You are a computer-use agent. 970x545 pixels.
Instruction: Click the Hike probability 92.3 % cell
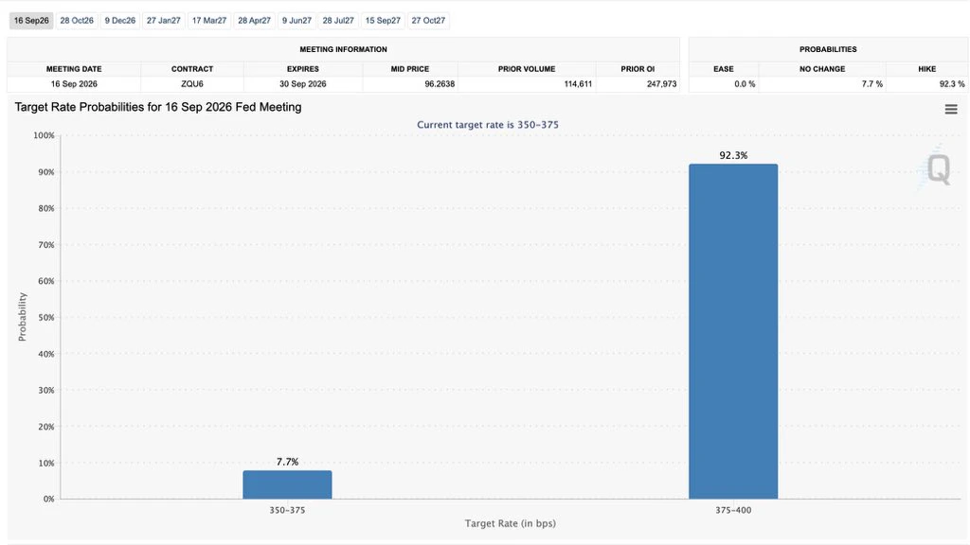[x=926, y=84]
